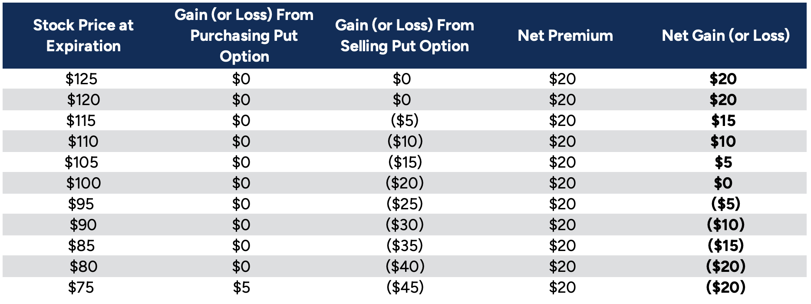
Task: Click the "Stock Price at Expiration" header
Action: (83, 36)
